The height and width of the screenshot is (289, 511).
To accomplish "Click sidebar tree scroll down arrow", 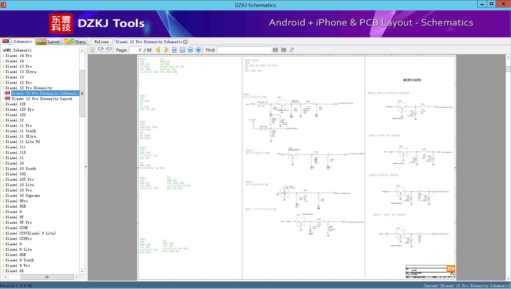I will click(x=82, y=271).
